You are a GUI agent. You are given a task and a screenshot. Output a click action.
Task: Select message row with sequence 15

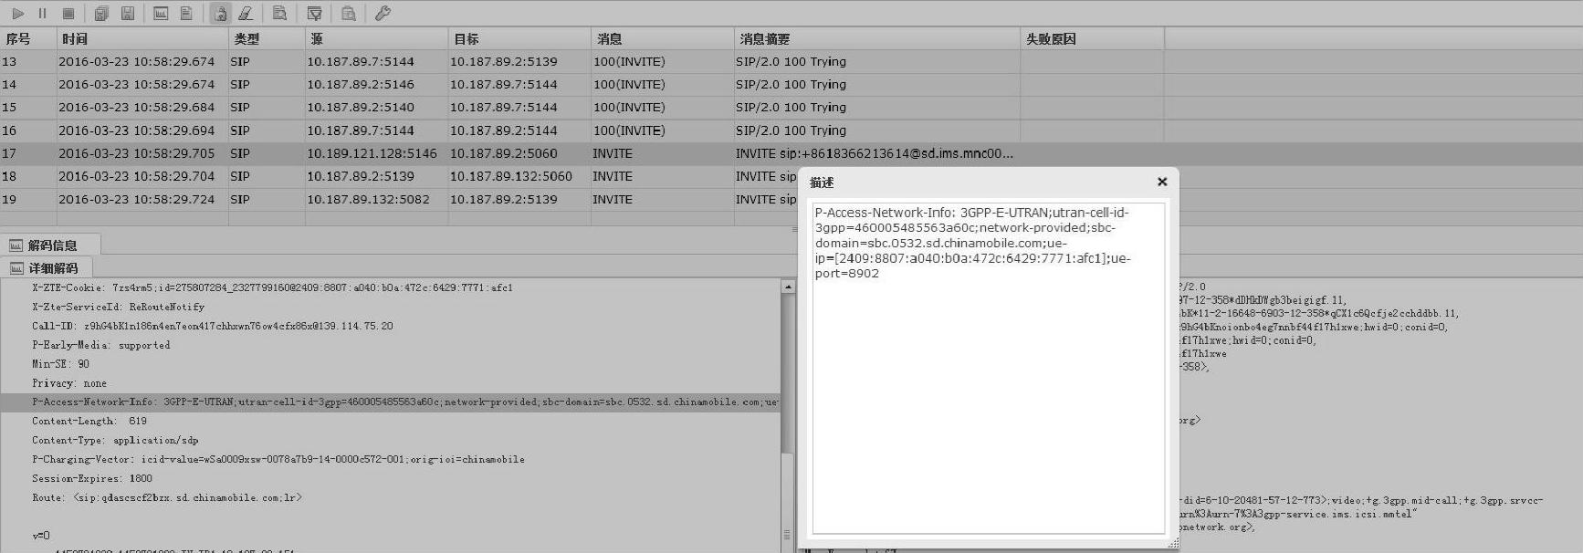tap(791, 108)
